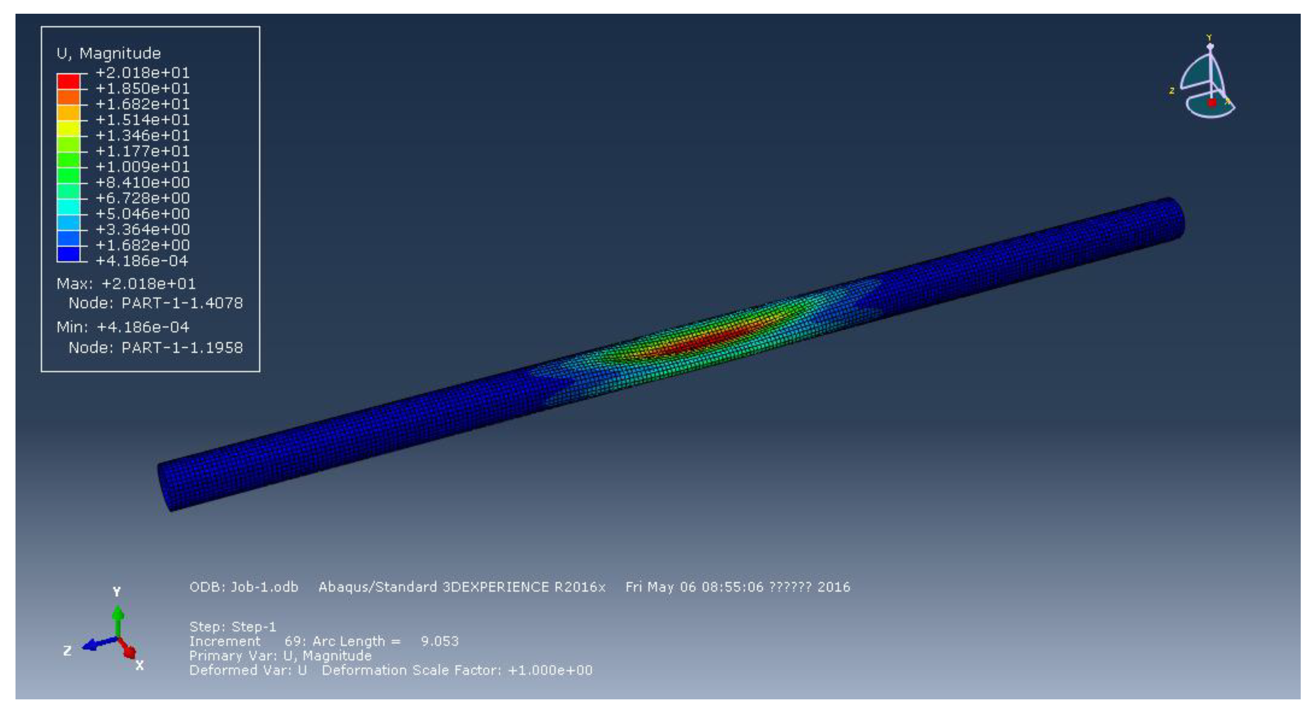Screen dimensions: 1314x710
Task: Click the 'Step: Step-1' state block line
Action: [x=233, y=626]
